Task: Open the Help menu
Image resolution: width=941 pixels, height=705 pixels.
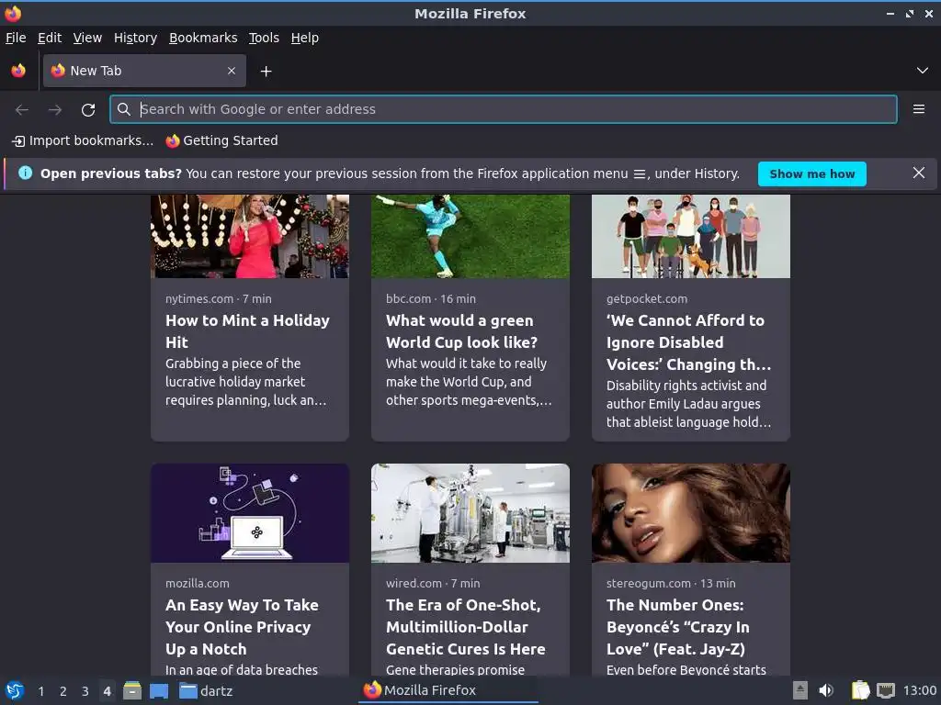Action: [x=305, y=38]
